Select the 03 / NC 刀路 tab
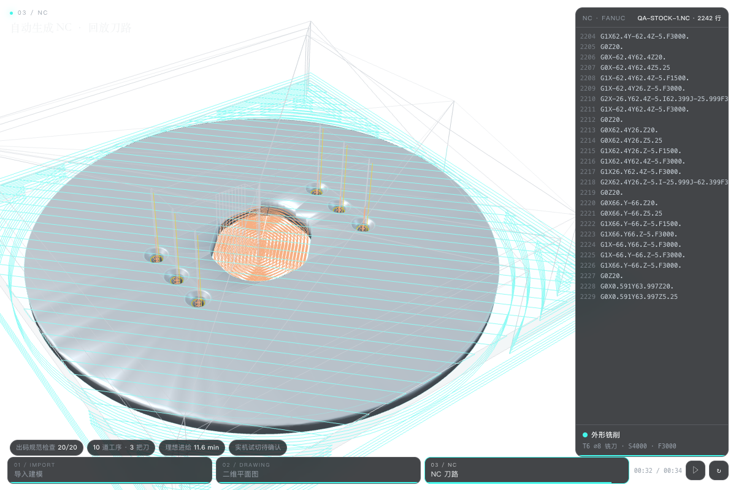 (x=527, y=470)
